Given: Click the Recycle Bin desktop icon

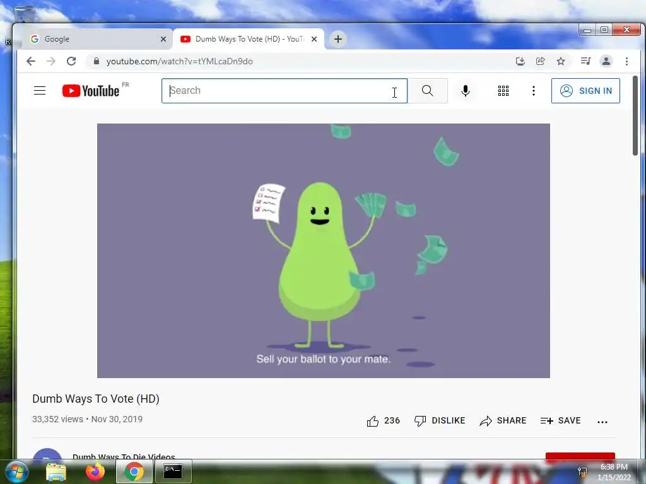Looking at the screenshot, I should click(24, 14).
